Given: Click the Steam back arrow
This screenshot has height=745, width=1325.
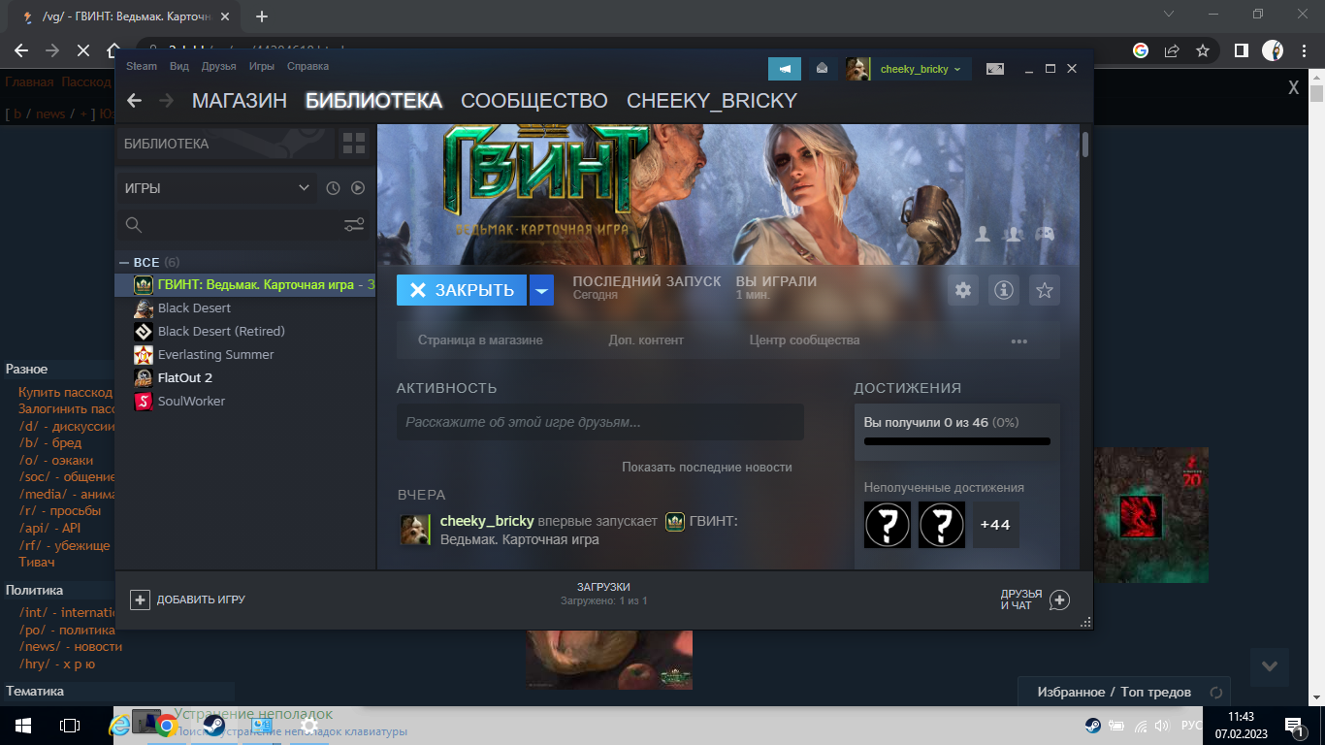Looking at the screenshot, I should [x=135, y=101].
